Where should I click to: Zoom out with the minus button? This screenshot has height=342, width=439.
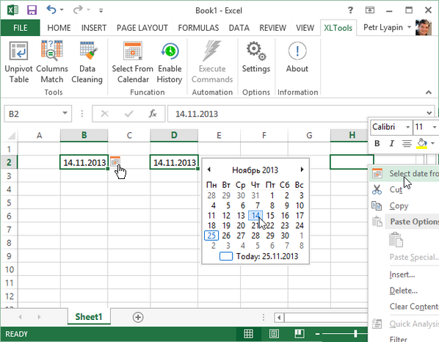click(x=317, y=334)
